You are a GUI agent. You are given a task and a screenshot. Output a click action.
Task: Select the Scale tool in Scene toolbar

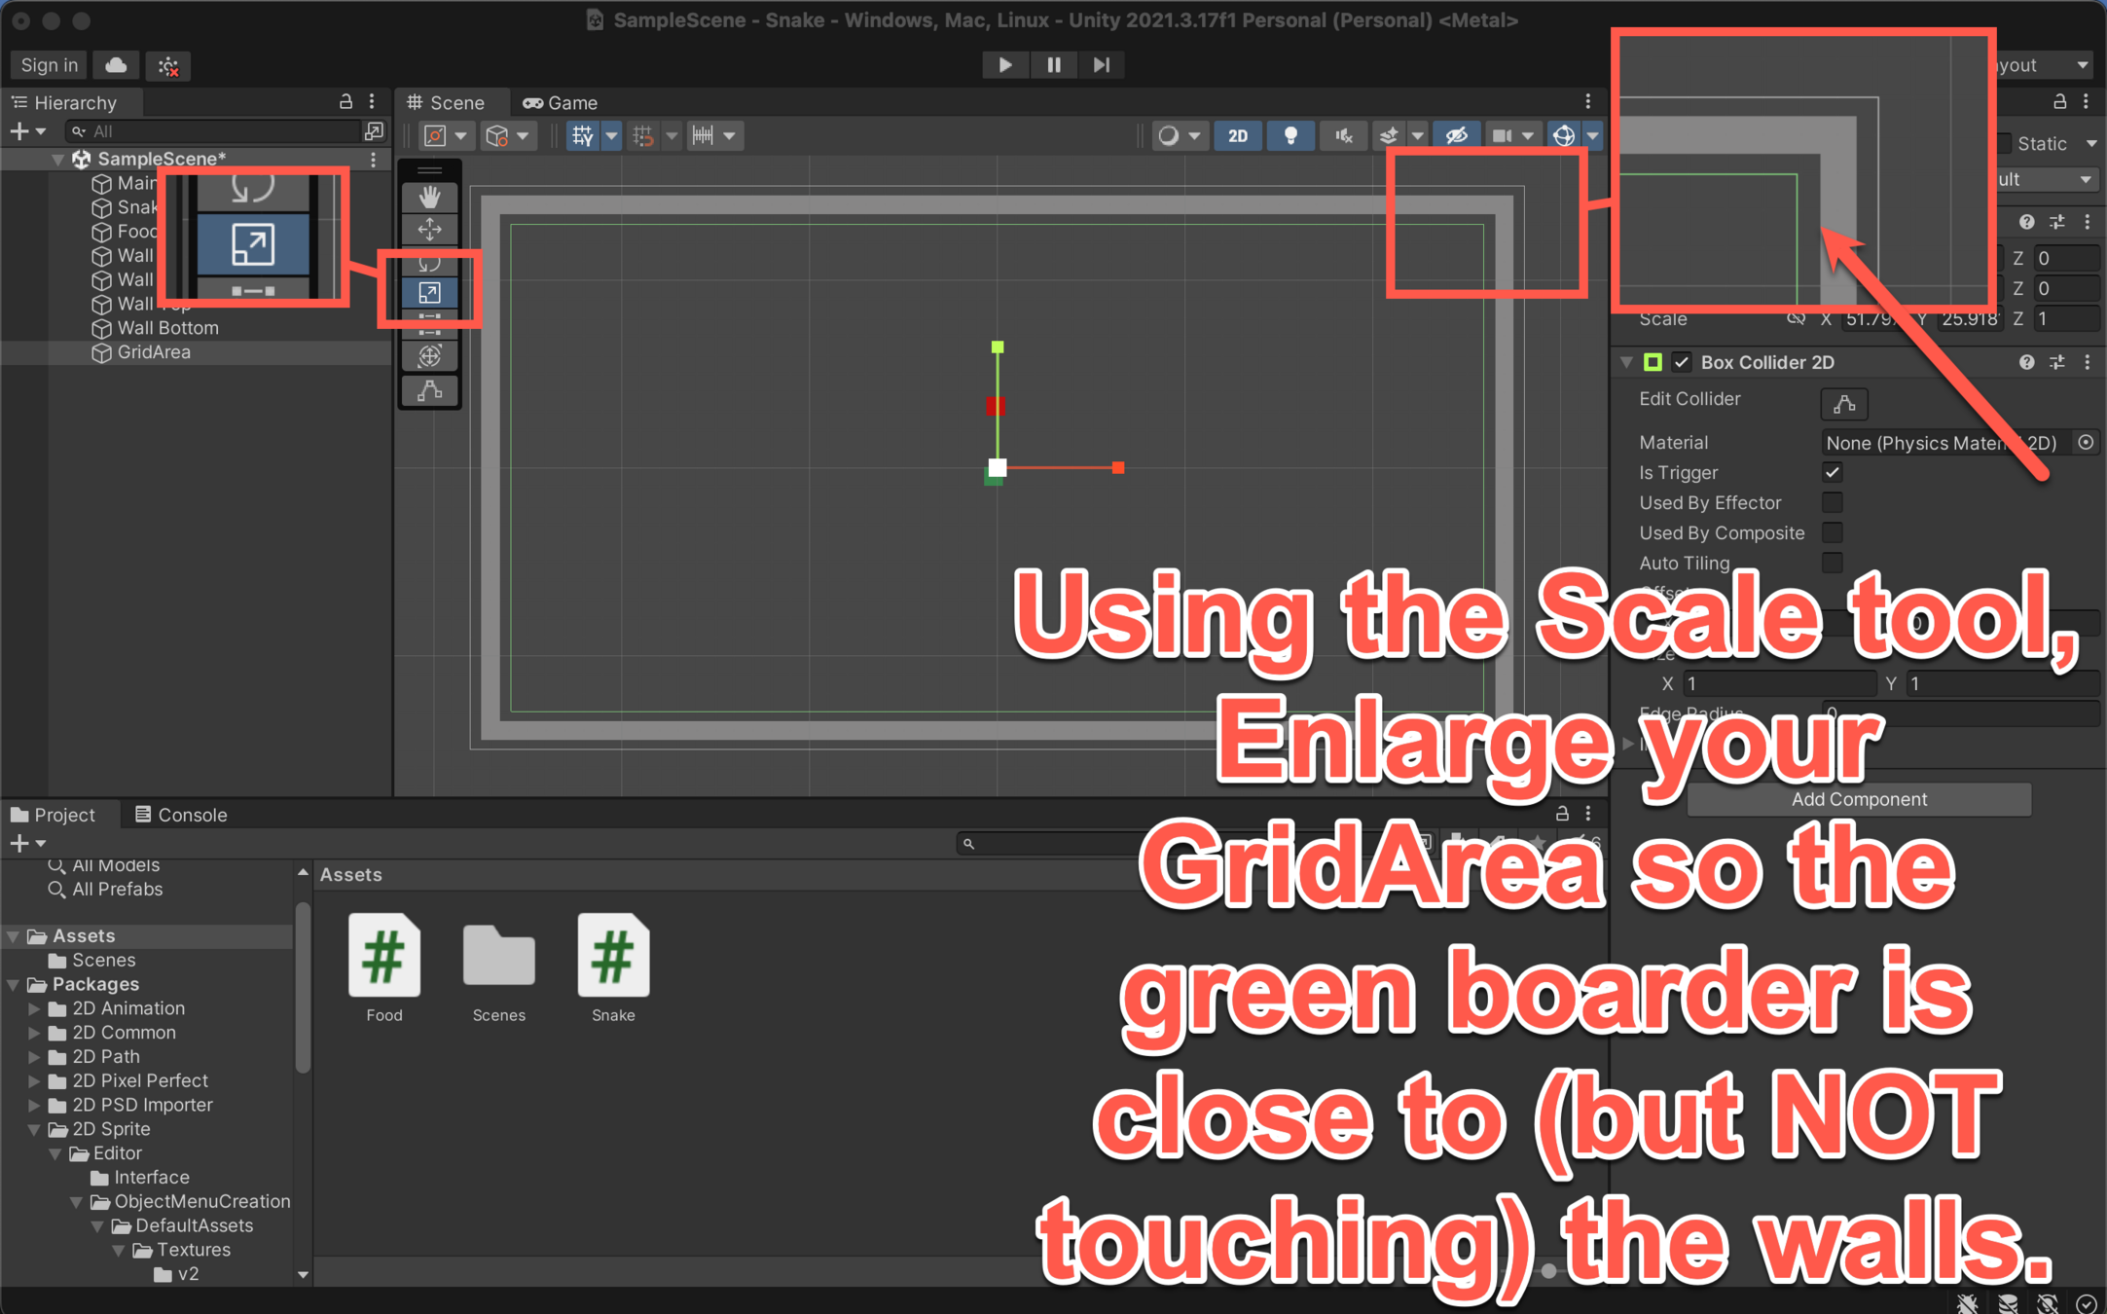(x=429, y=293)
